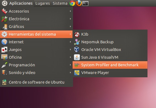Click the Nepomuk Backup icon
156x108 pixels.
coord(77,42)
